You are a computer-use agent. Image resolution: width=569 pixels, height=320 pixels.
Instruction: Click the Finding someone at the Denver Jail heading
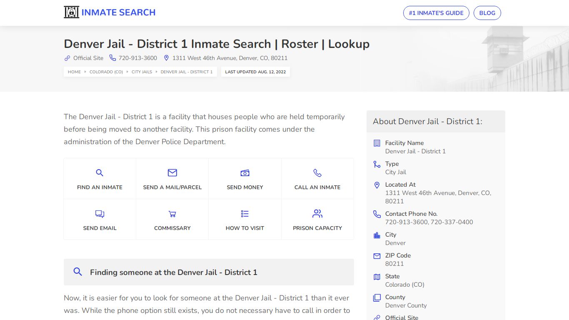(x=174, y=272)
